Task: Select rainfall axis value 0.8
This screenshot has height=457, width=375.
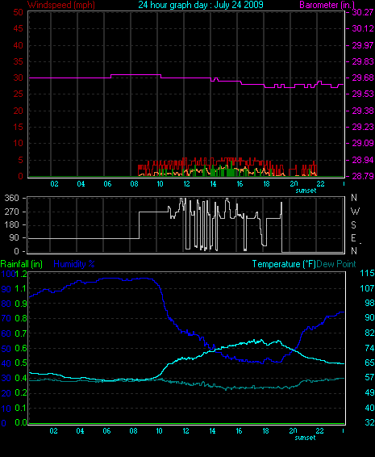Action: pyautogui.click(x=21, y=318)
